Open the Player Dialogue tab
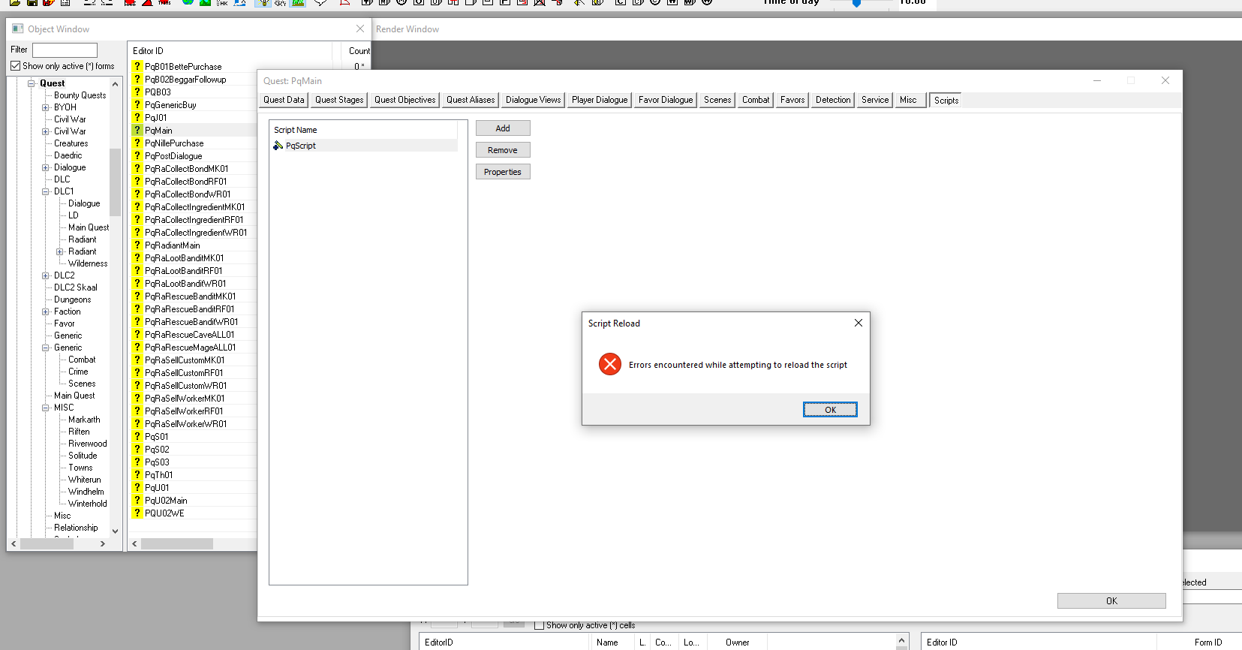Image resolution: width=1242 pixels, height=650 pixels. 600,100
